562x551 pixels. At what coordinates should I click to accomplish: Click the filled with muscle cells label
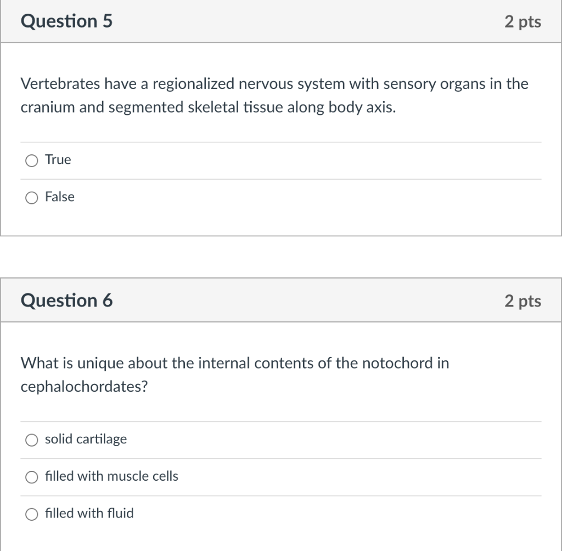111,476
